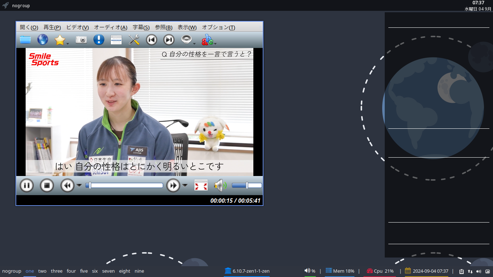Jump to the previous playlist item
Screen dimensions: 493x277
pos(152,40)
